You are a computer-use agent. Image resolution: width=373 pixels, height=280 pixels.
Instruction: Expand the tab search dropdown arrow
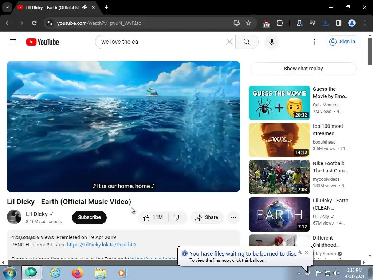click(x=7, y=7)
